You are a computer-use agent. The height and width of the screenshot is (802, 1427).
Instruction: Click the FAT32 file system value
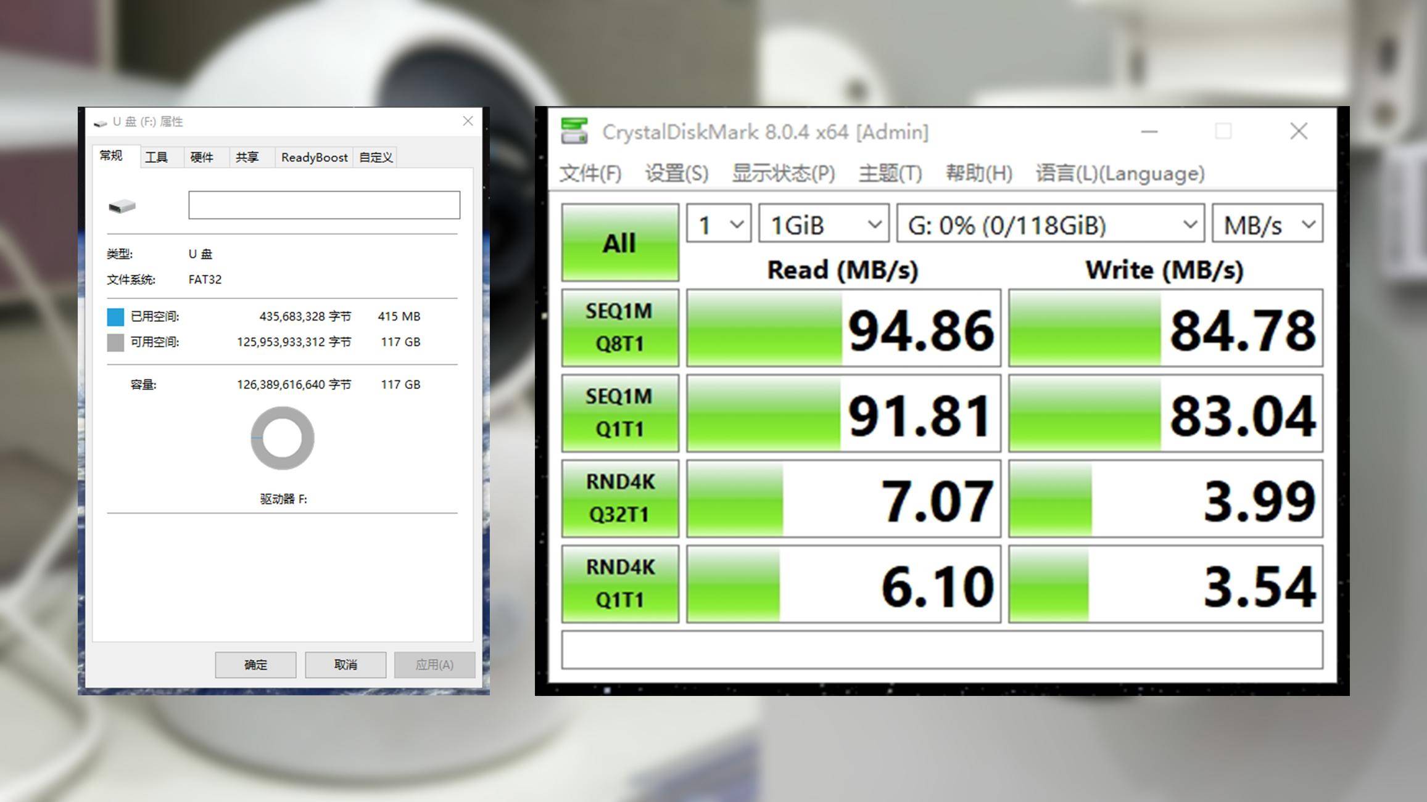pyautogui.click(x=205, y=279)
